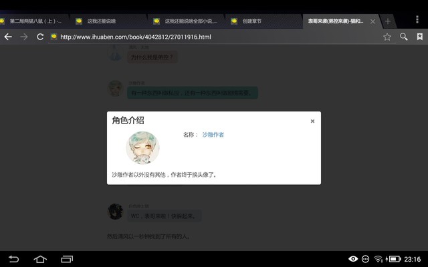This screenshot has height=267, width=428.
Task: Open the recent apps button
Action: (x=67, y=259)
